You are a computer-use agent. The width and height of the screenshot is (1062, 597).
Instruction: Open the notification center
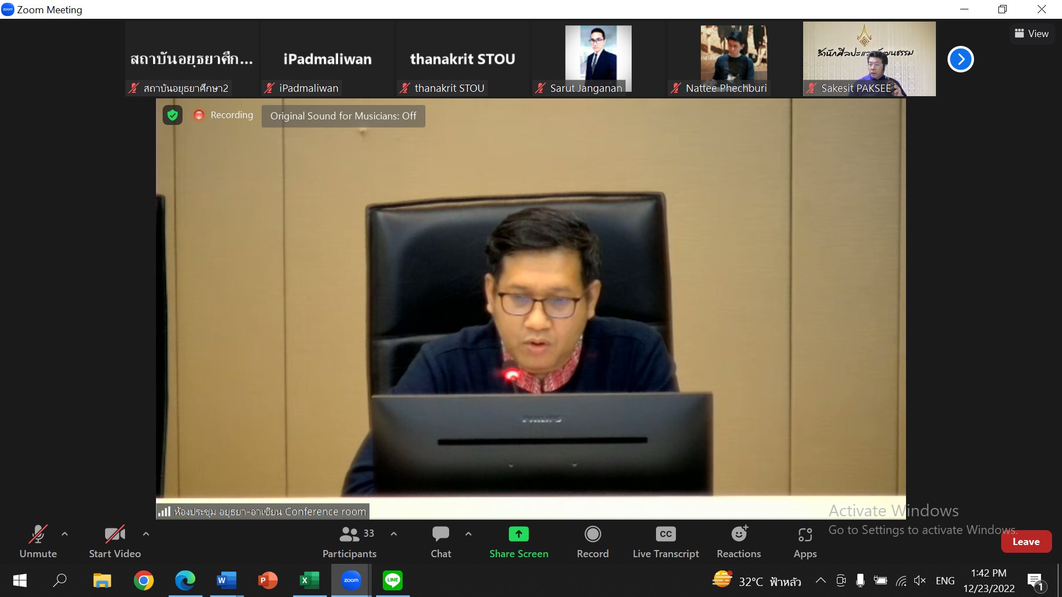[1036, 581]
